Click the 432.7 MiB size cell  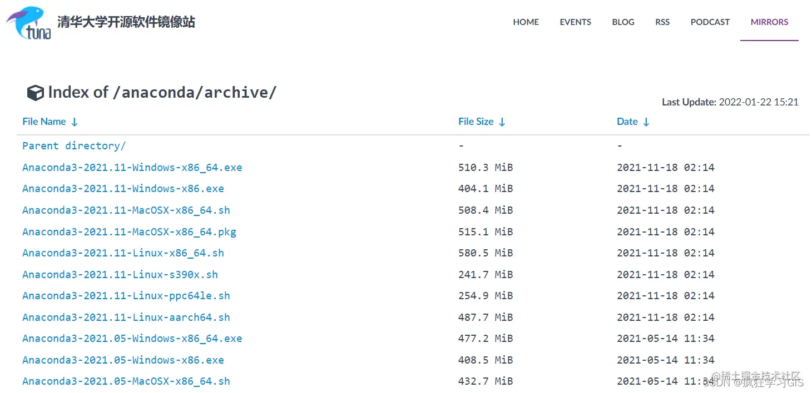point(486,381)
